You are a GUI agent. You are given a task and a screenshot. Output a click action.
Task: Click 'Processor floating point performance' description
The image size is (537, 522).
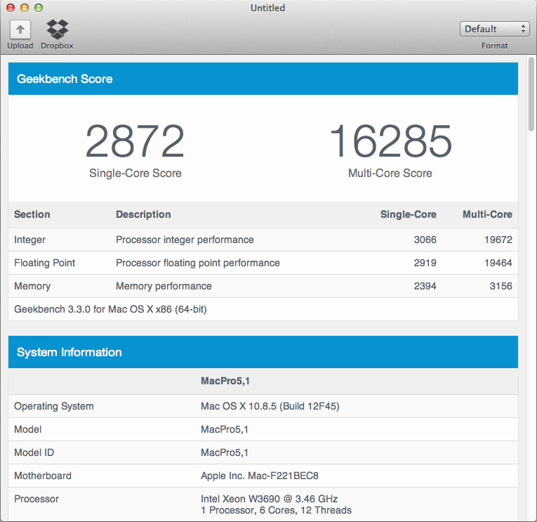pyautogui.click(x=198, y=263)
